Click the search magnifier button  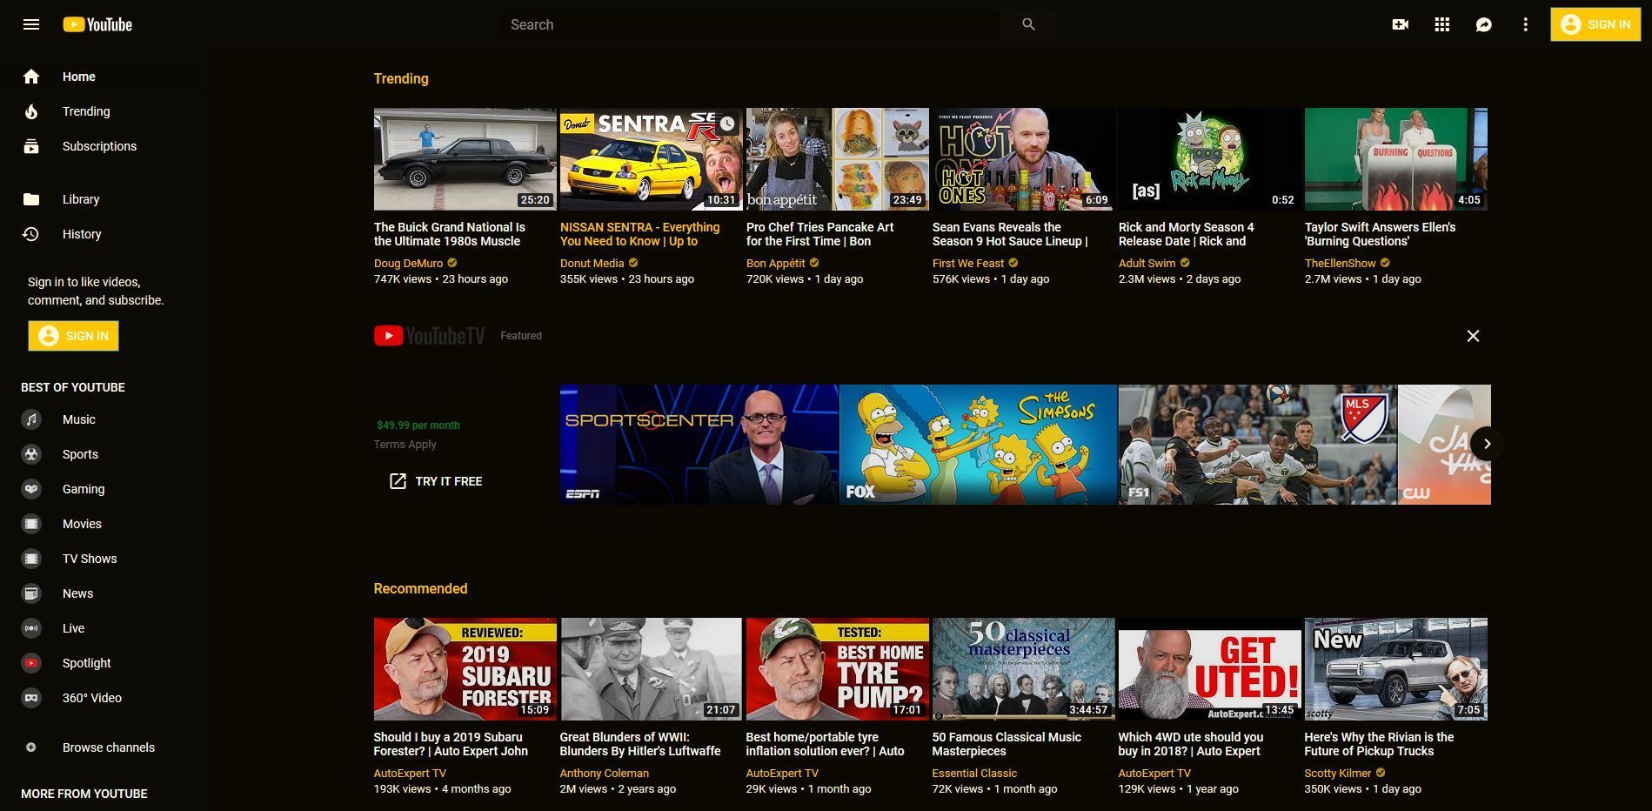[1028, 24]
